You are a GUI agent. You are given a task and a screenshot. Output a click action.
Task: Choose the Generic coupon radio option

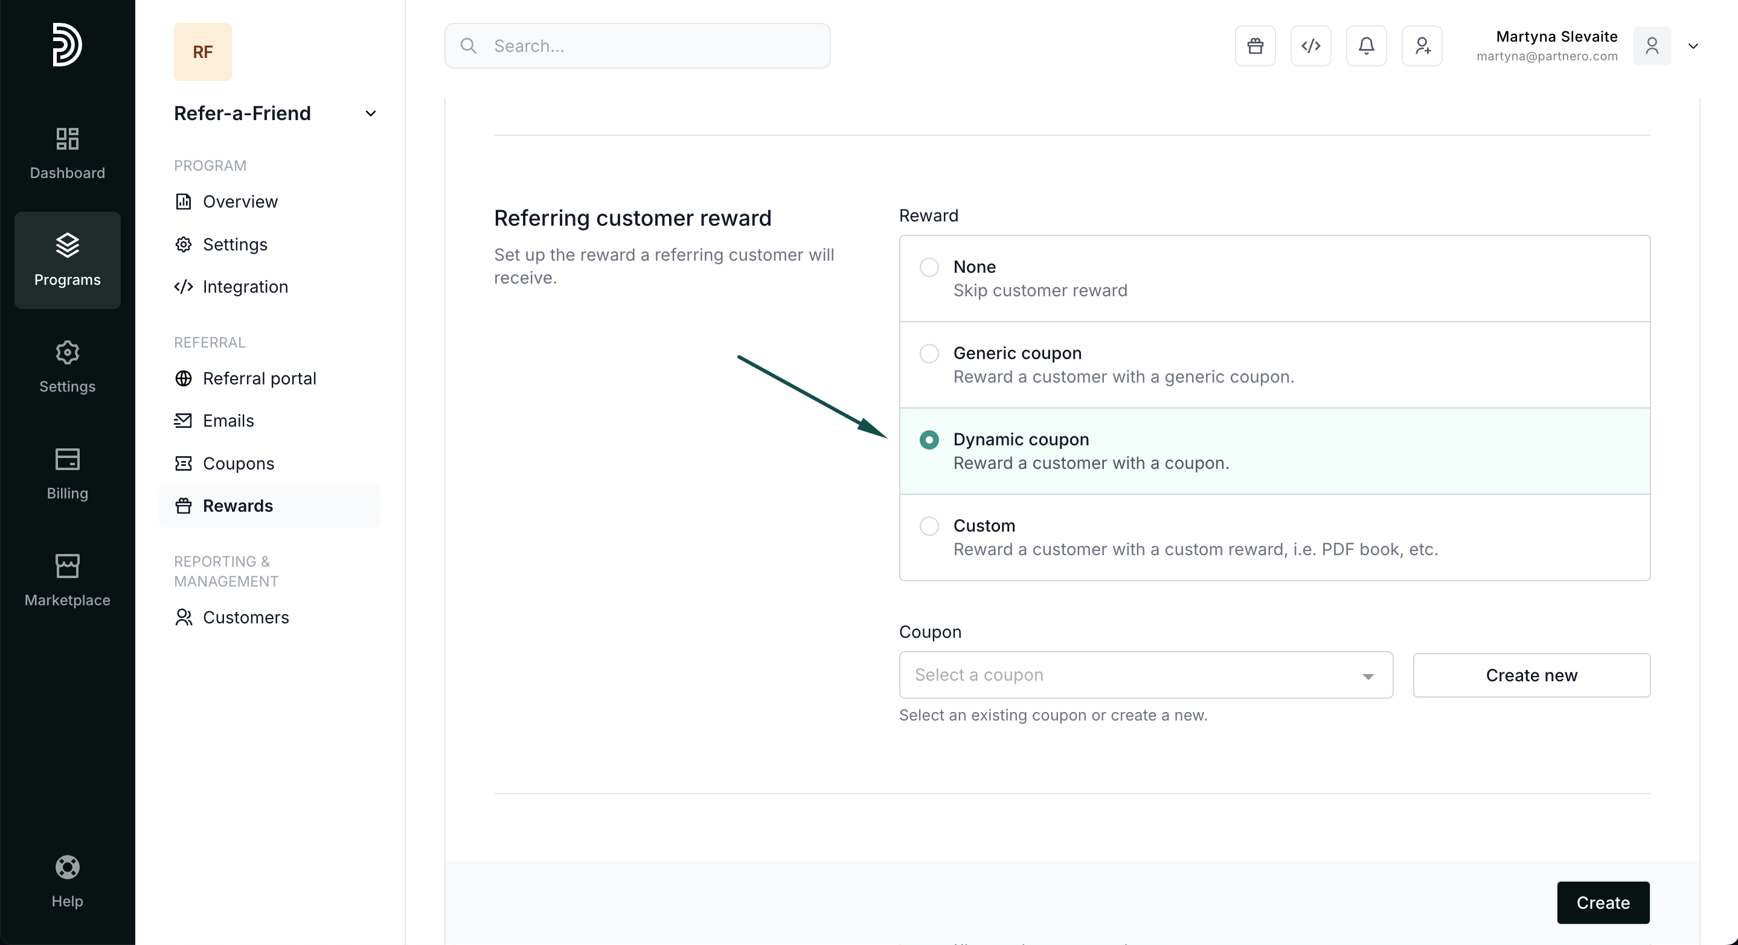click(929, 353)
